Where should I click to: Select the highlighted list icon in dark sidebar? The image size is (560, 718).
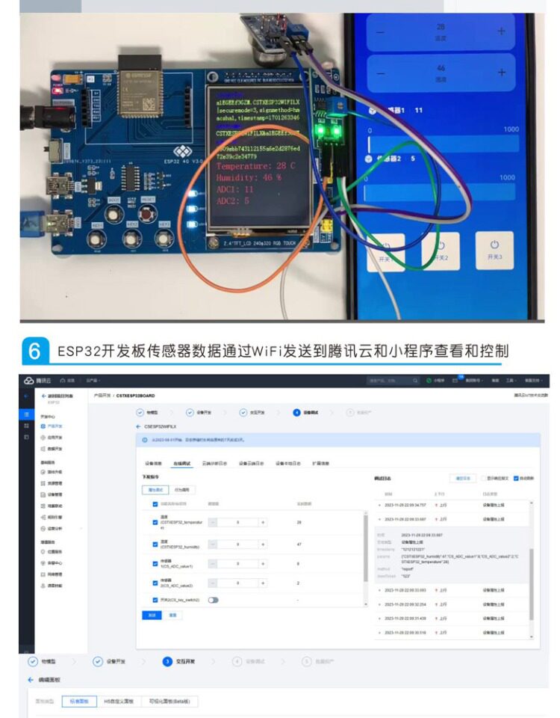click(26, 414)
